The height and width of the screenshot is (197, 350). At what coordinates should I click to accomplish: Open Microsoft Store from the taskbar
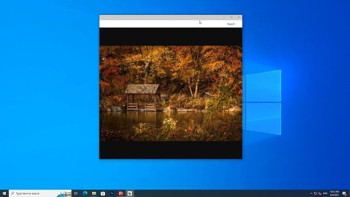[103, 193]
